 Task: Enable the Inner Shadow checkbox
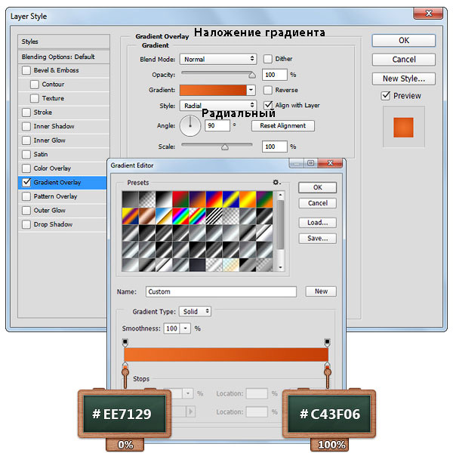(26, 126)
